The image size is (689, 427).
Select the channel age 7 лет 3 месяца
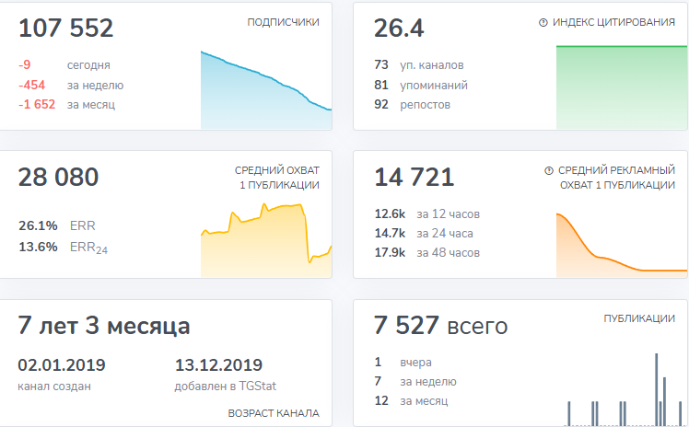pyautogui.click(x=104, y=326)
